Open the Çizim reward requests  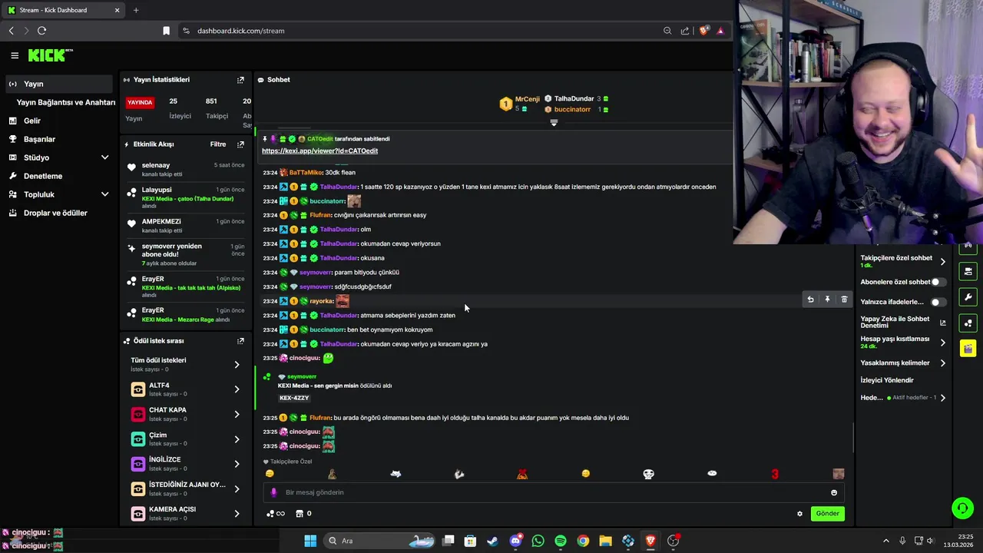click(185, 439)
